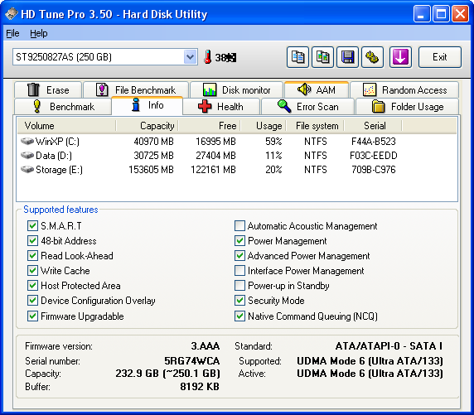Sort by the Free column header
Viewport: 474px width, 415px height.
[209, 126]
